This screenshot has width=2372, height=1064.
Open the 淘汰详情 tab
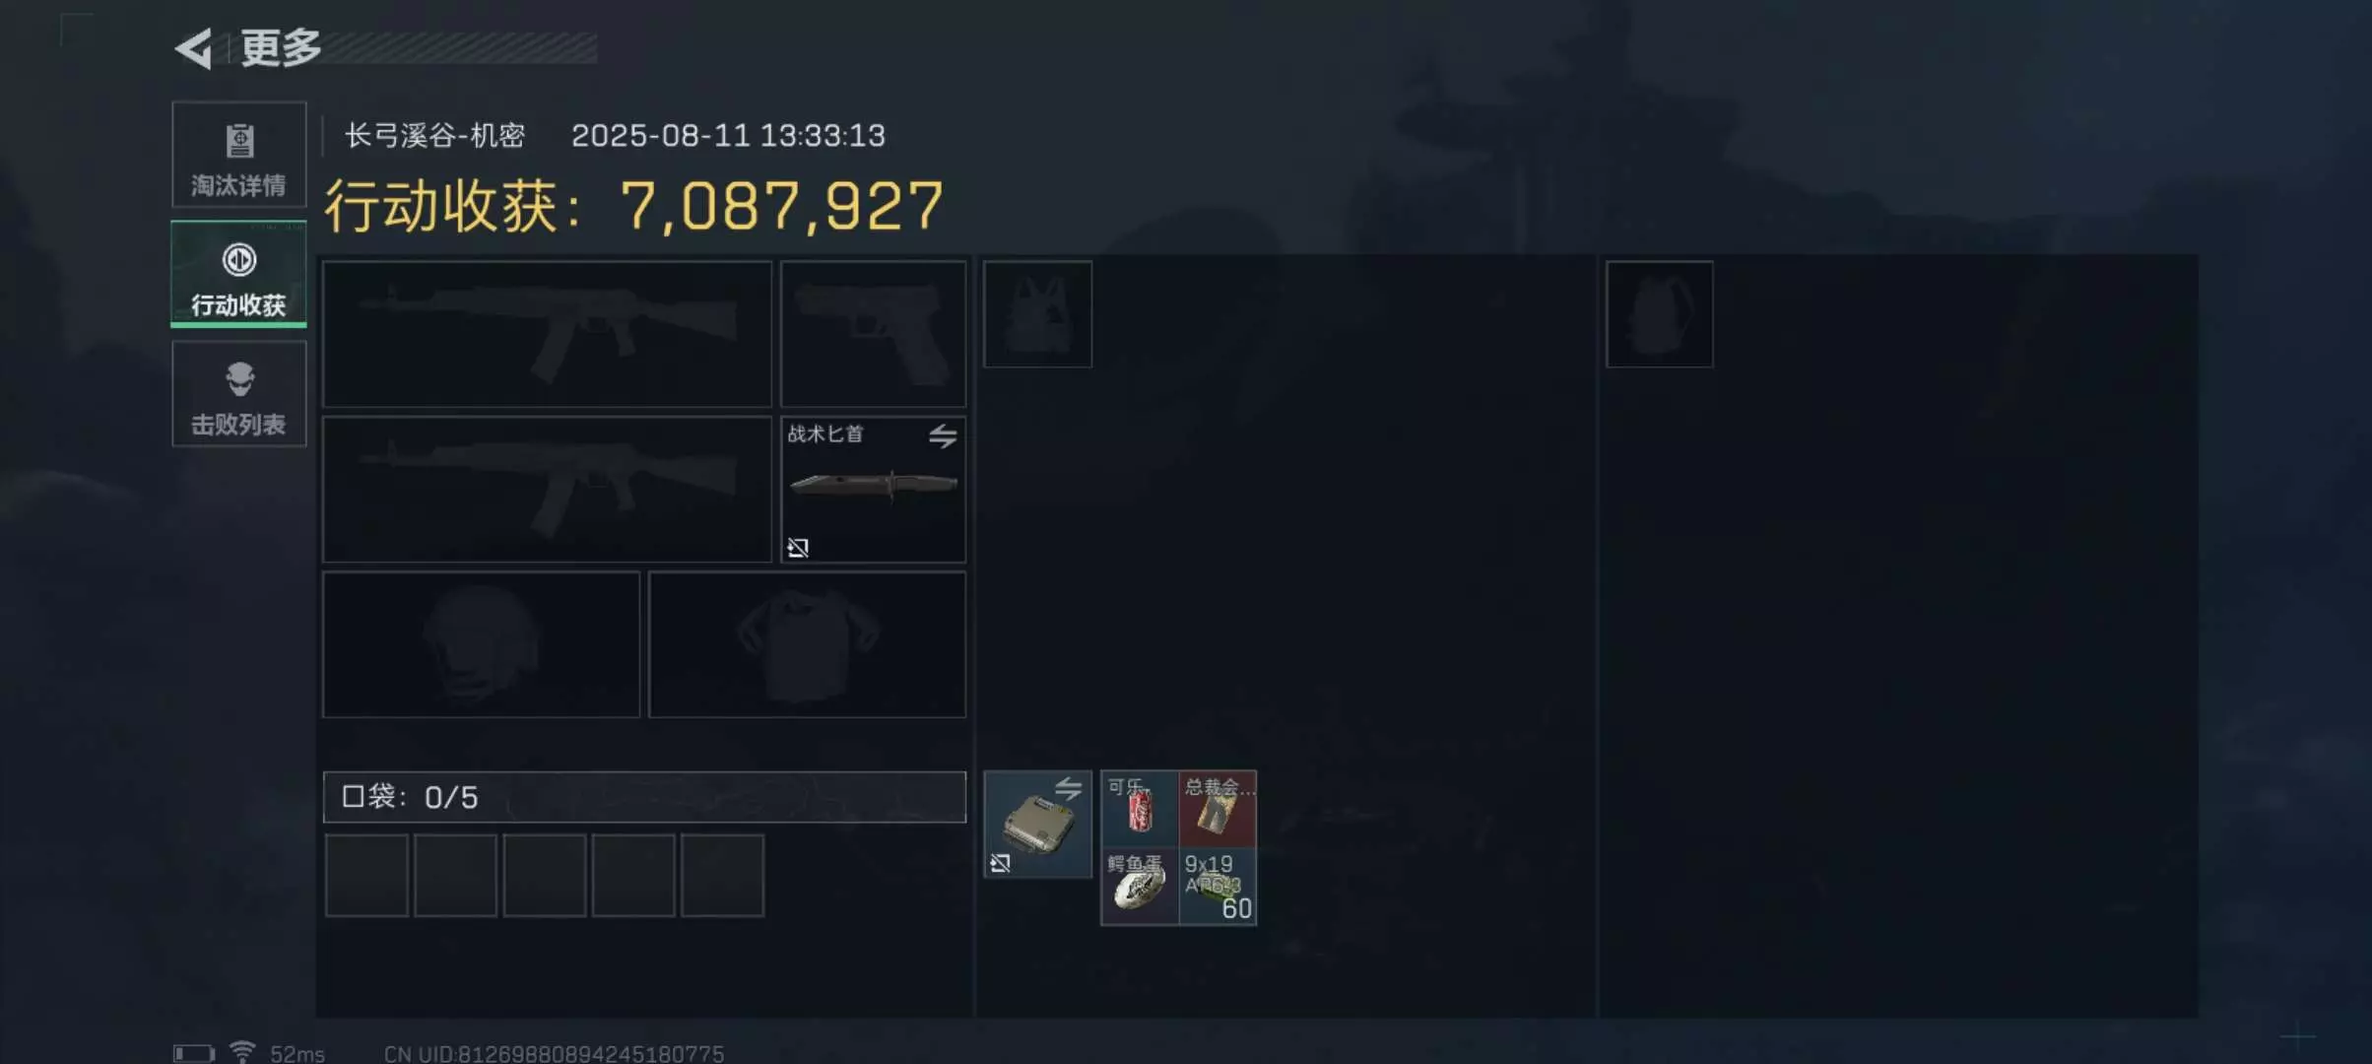[x=238, y=155]
